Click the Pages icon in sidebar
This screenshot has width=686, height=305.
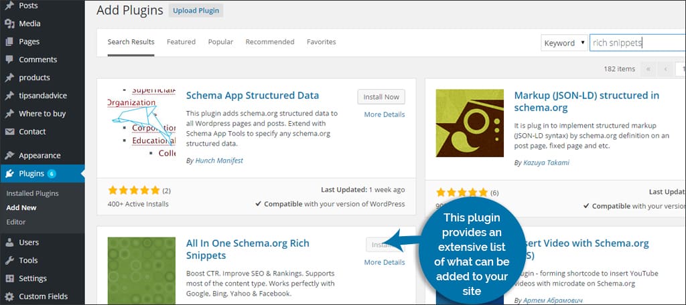click(9, 41)
